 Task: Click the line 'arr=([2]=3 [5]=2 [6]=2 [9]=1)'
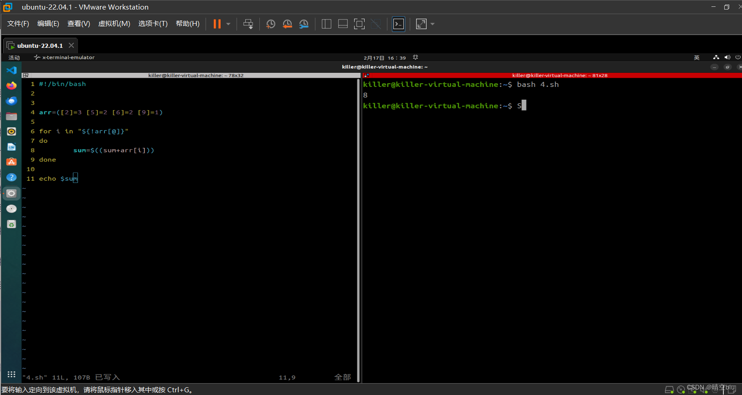click(101, 112)
